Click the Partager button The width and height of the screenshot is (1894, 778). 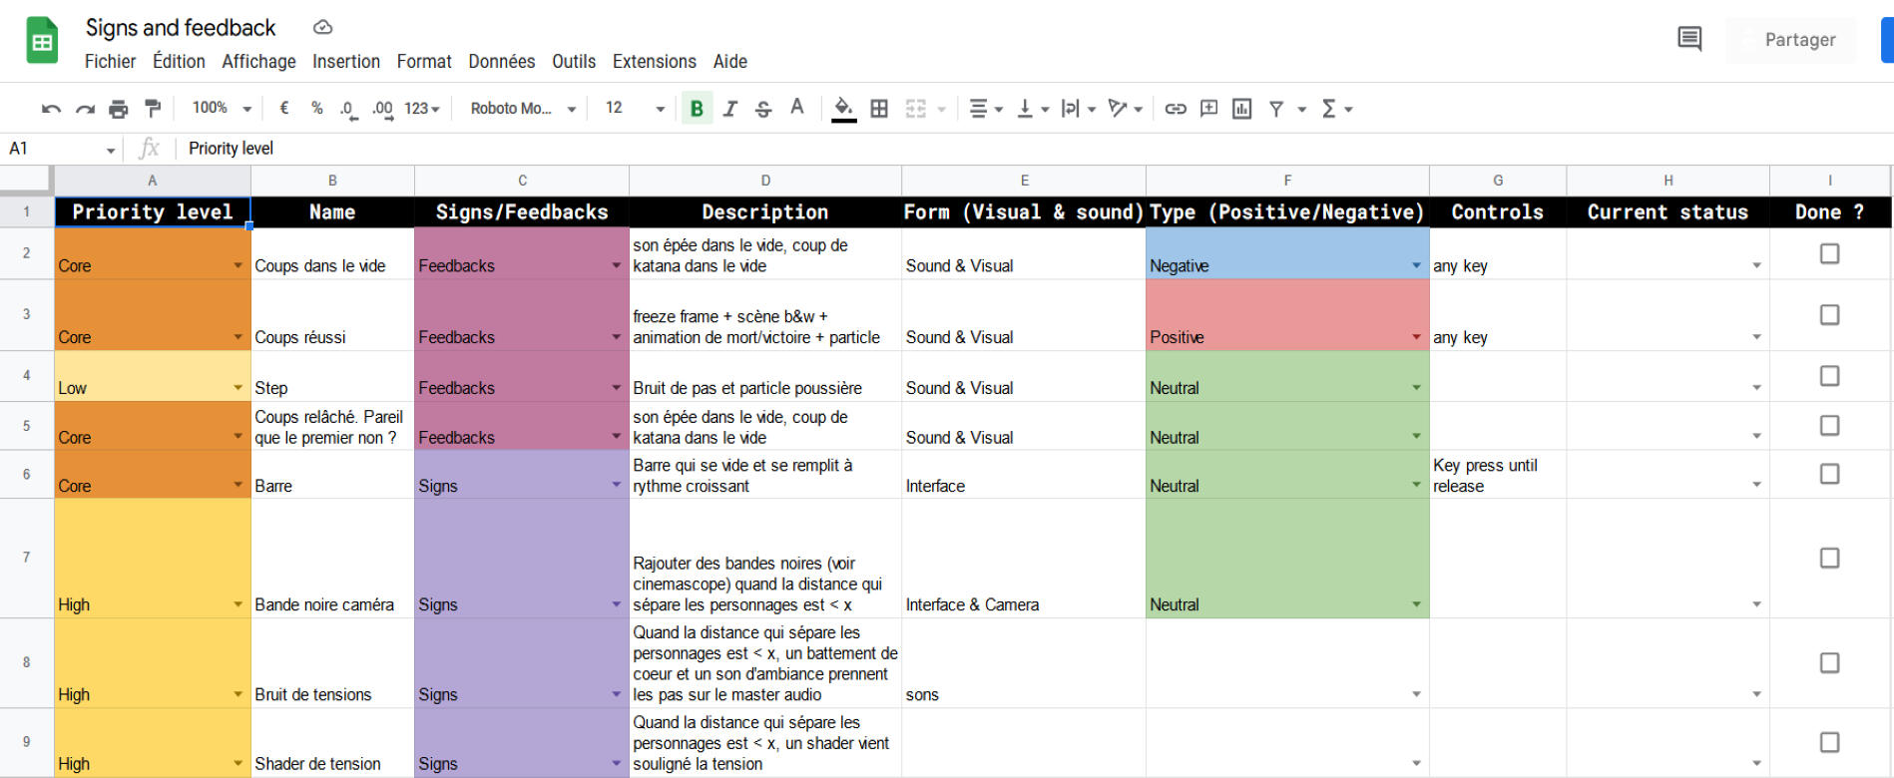click(1799, 40)
